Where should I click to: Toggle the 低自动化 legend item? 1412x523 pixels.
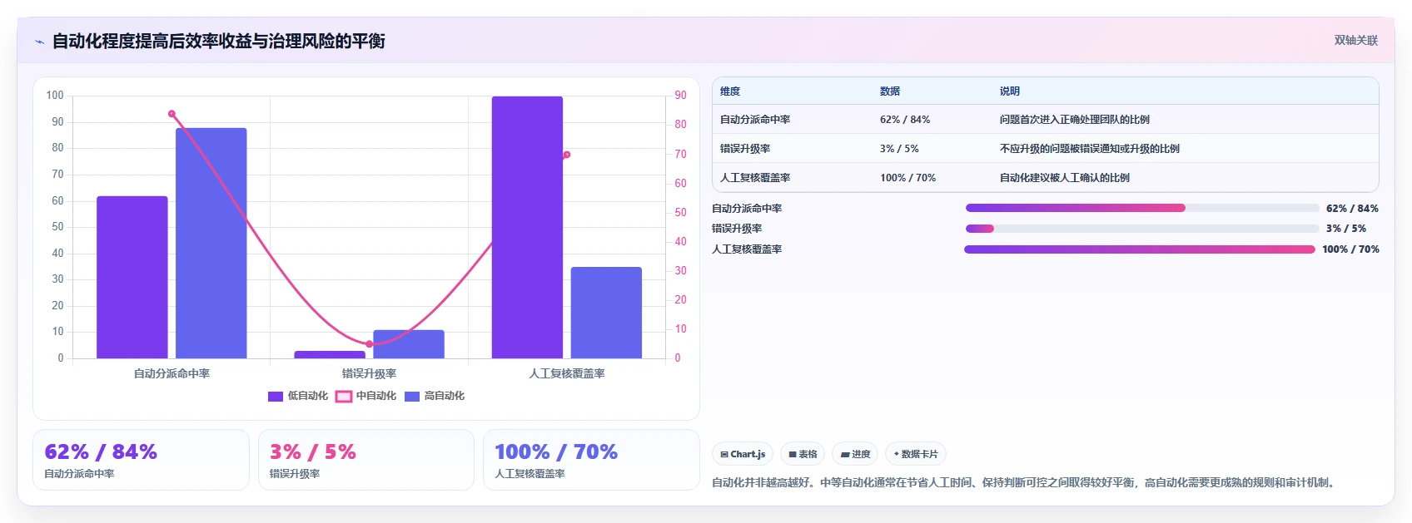[298, 396]
